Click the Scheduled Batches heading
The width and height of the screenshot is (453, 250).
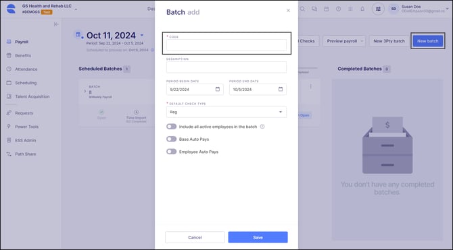100,69
